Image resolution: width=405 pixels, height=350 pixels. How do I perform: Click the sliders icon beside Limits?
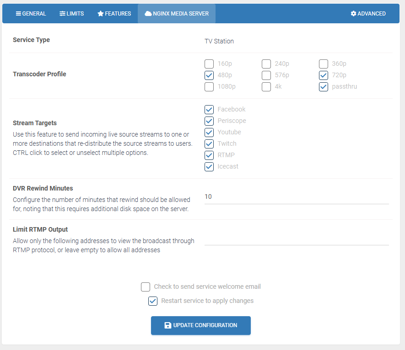[62, 14]
